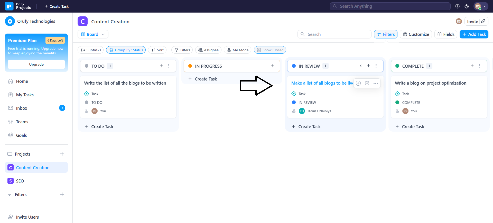Viewport: 493px width, 223px height.
Task: Click the copy invite link icon
Action: [x=483, y=21]
